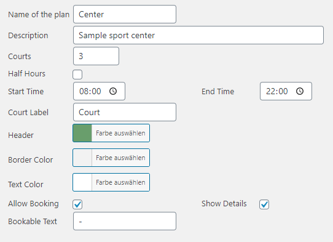
Task: Open Header 'Farbe auswählen' color picker
Action: (x=120, y=133)
